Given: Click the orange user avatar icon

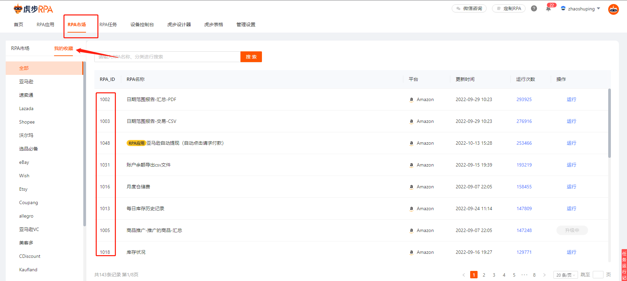Looking at the screenshot, I should (613, 9).
